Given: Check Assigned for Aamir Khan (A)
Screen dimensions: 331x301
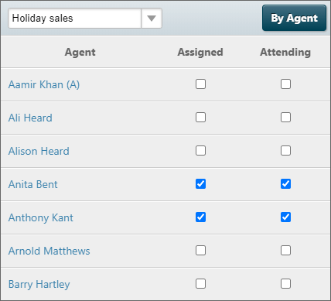Looking at the screenshot, I should 200,84.
